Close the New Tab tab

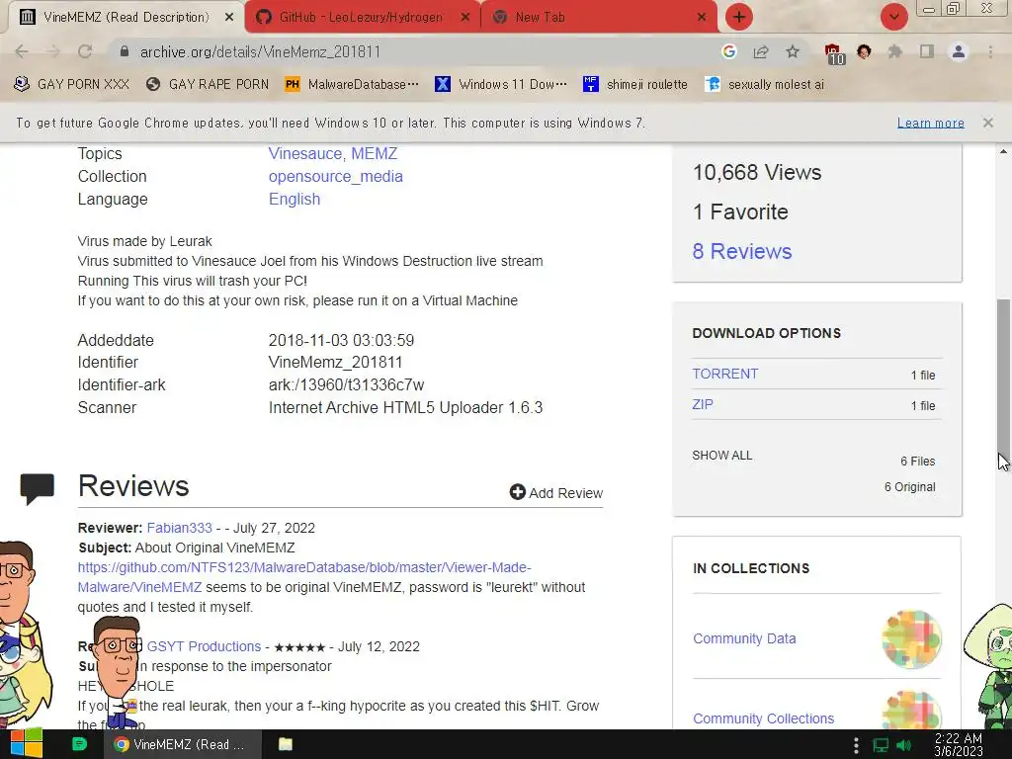pyautogui.click(x=702, y=18)
